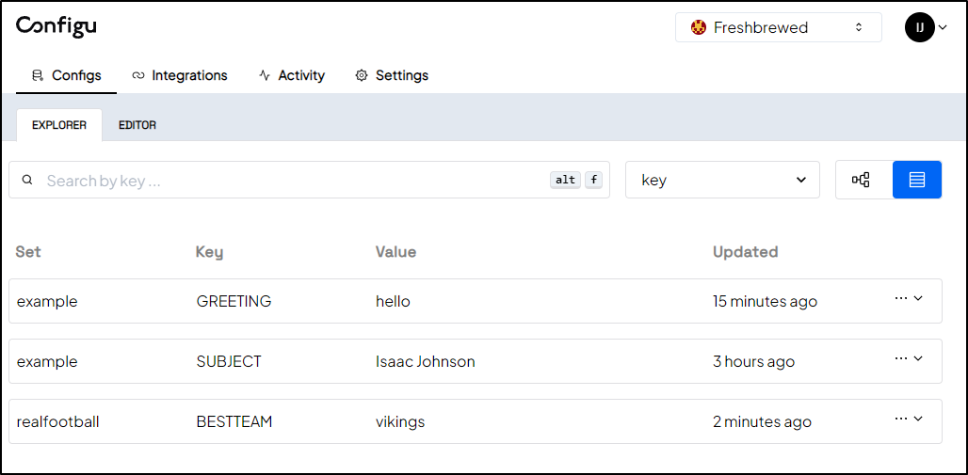This screenshot has height=475, width=968.
Task: Click the Search by key field
Action: [x=309, y=181]
